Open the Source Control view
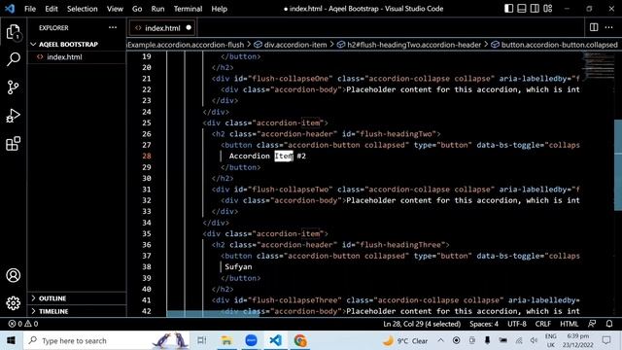 pos(13,87)
